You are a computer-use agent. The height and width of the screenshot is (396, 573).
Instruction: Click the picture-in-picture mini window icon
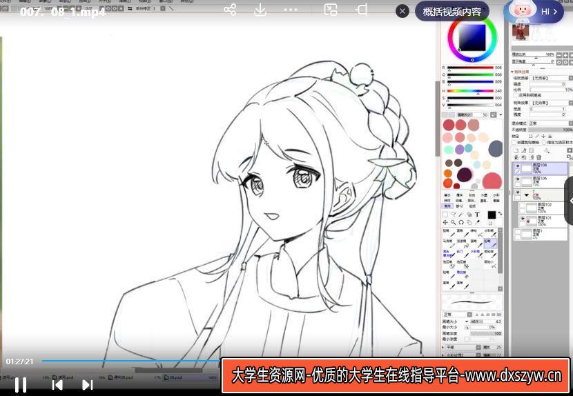click(x=331, y=10)
